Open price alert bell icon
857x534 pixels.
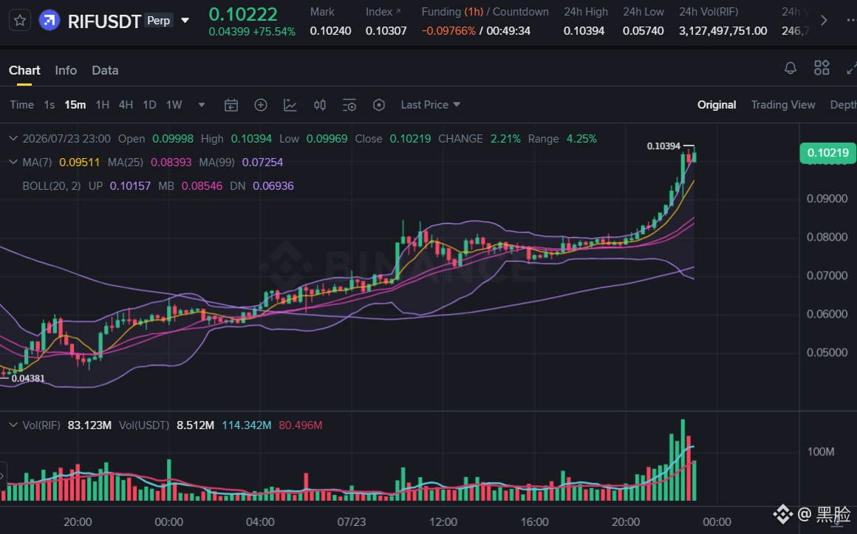(791, 68)
